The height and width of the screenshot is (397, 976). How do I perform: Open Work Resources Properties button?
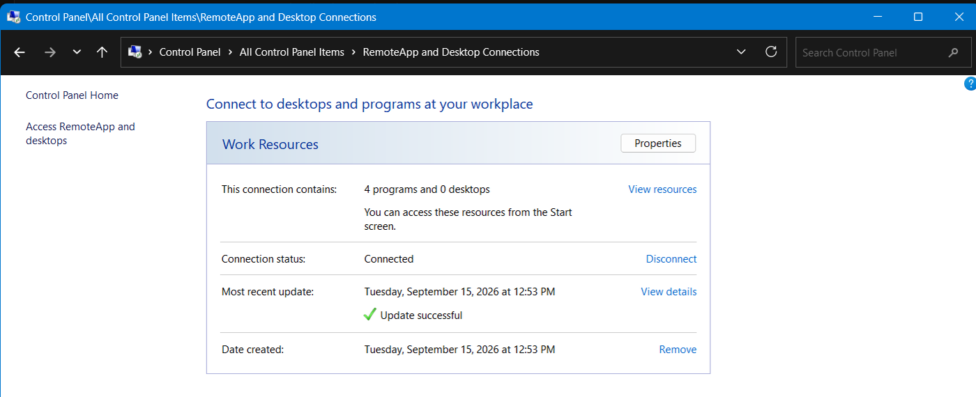(658, 143)
